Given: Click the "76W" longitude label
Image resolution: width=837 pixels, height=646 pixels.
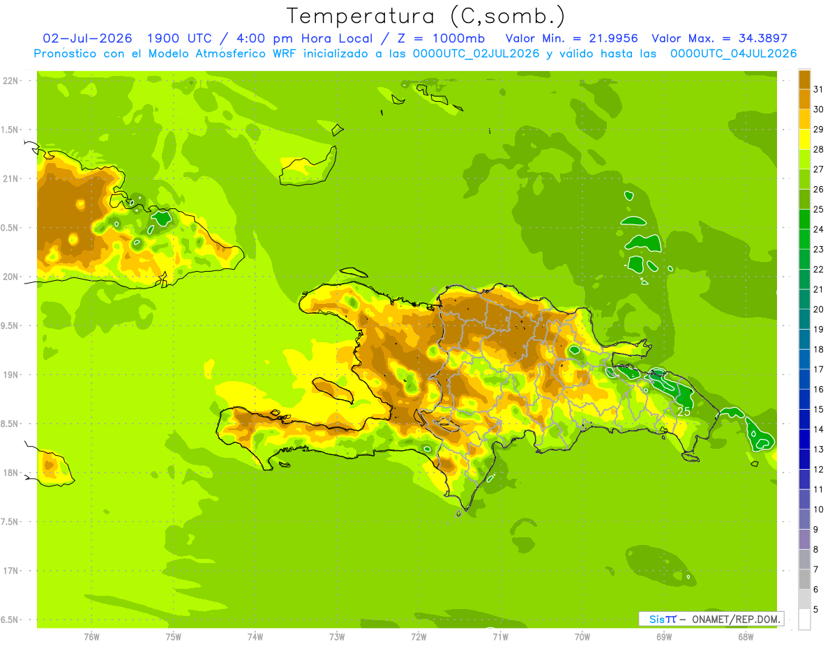Looking at the screenshot, I should pyautogui.click(x=91, y=636).
